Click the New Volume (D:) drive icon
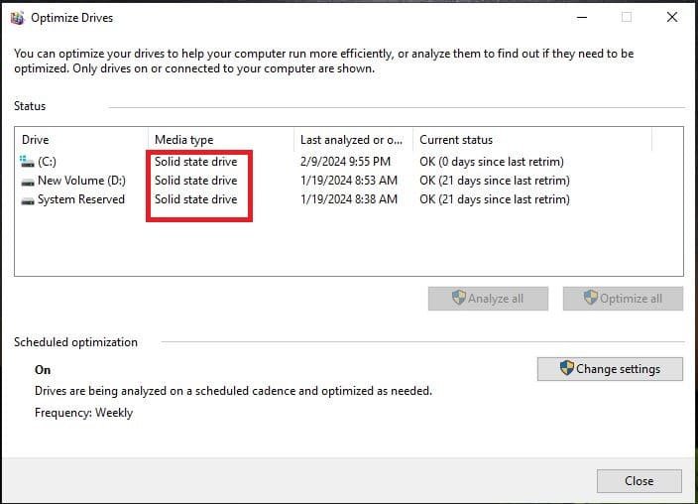698x504 pixels. point(25,181)
